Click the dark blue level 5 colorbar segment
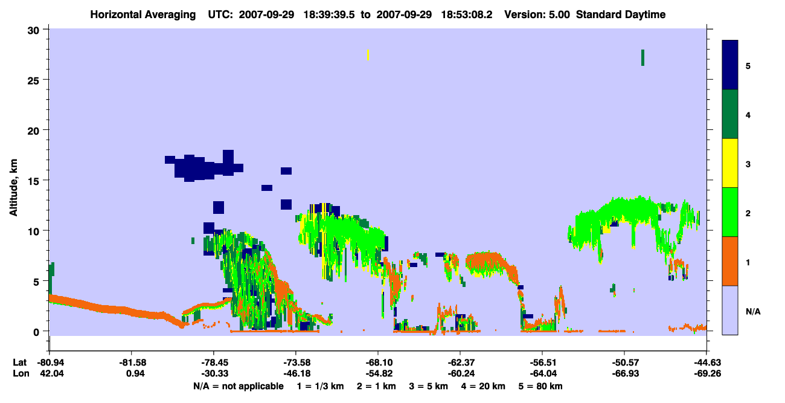Image resolution: width=785 pixels, height=403 pixels. tap(730, 65)
